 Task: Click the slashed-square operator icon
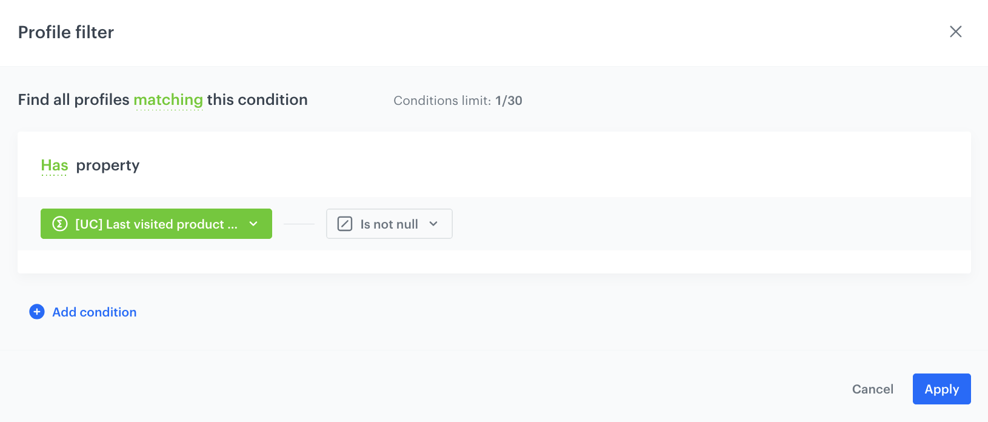[344, 224]
